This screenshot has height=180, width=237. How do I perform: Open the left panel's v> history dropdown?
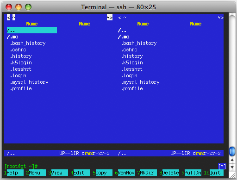pos(110,17)
